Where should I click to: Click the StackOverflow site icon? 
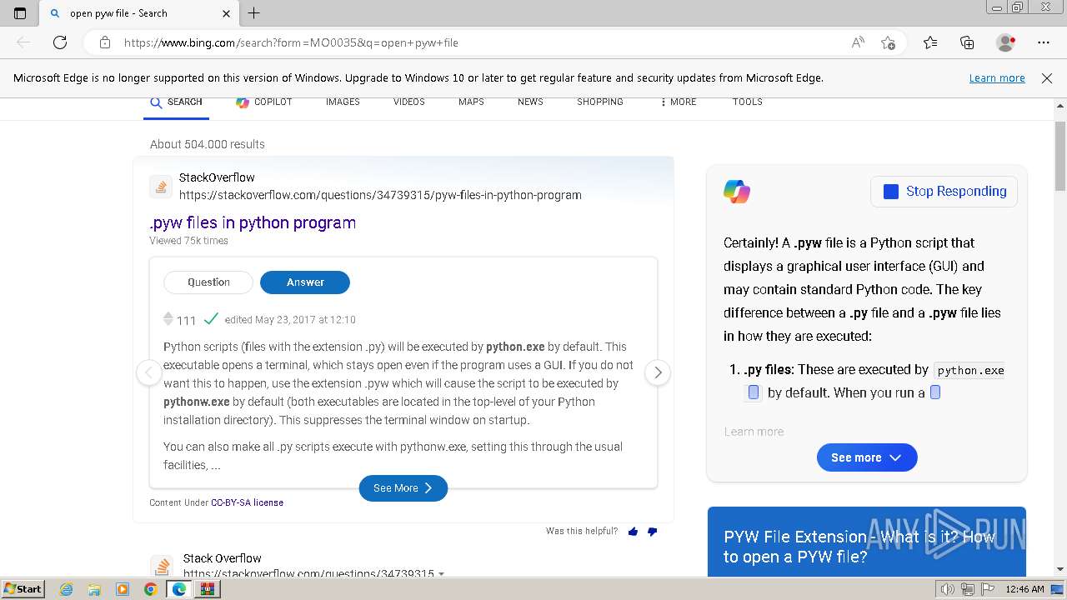(161, 187)
